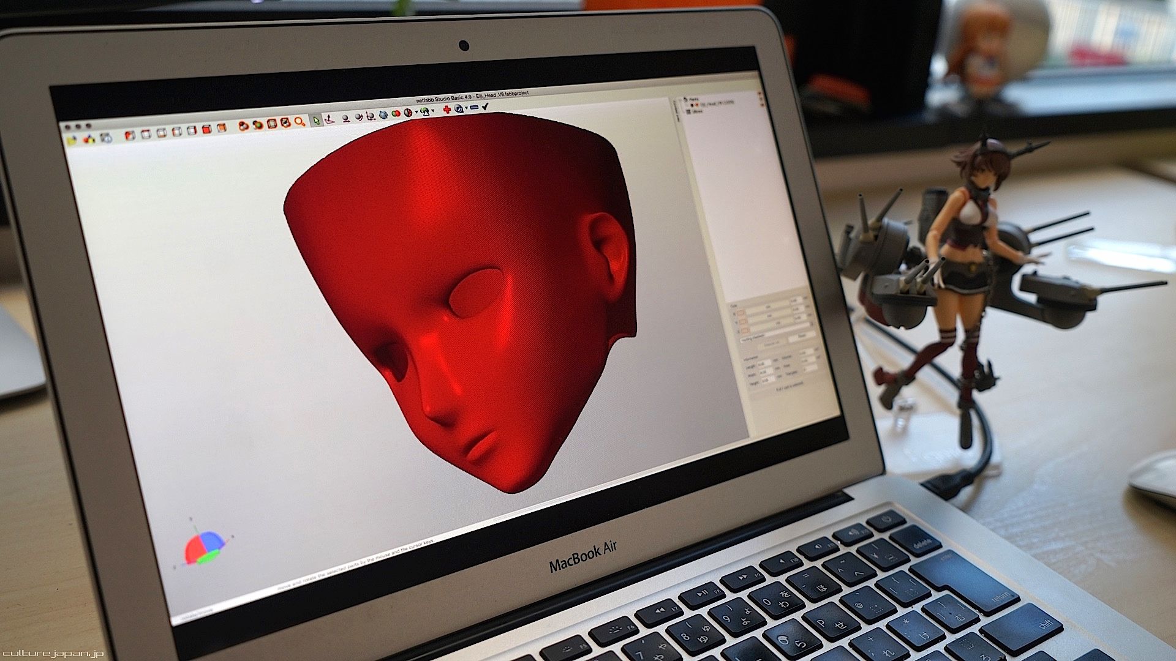Click the Y cut value field
The image size is (1176, 661).
pos(798,310)
